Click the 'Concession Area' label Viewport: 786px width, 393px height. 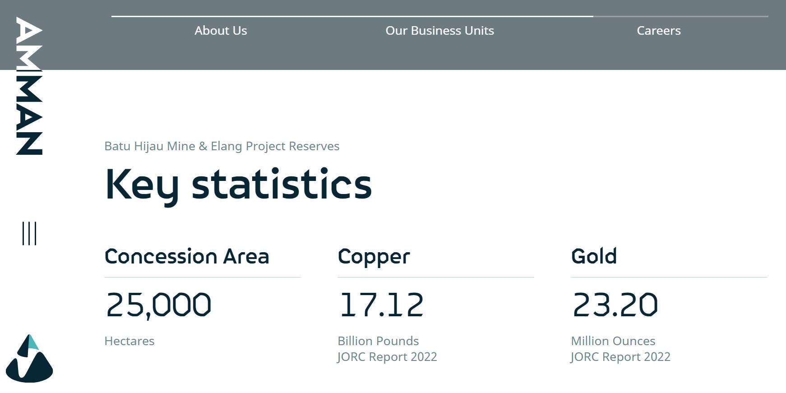pos(187,256)
